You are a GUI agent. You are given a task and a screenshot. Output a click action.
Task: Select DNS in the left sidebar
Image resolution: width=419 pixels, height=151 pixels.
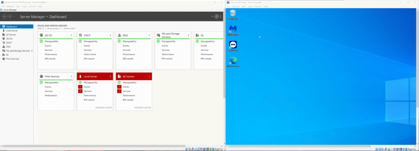(x=16, y=47)
